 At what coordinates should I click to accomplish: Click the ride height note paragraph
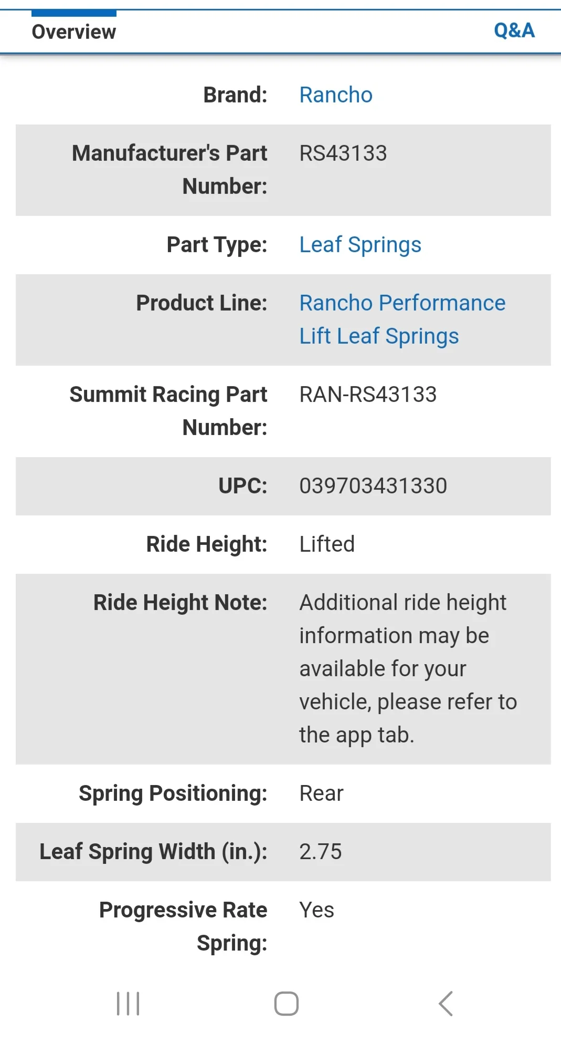408,668
